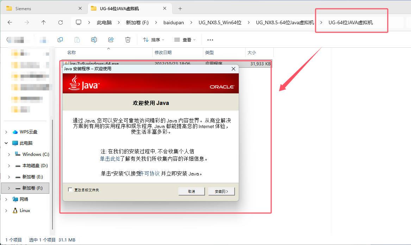Click the 安装(I) > button
This screenshot has width=411, height=245.
222,191
